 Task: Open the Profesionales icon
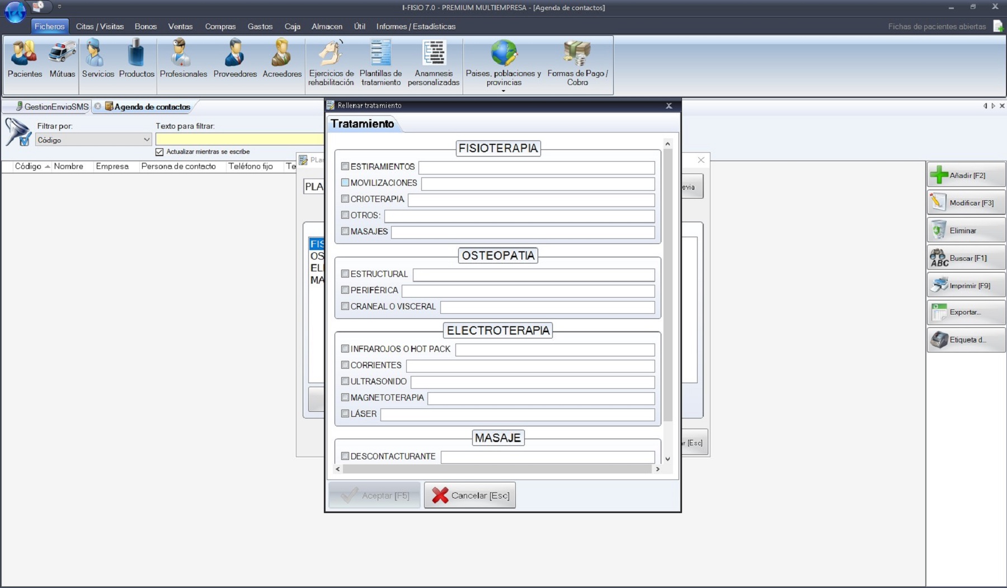pyautogui.click(x=183, y=59)
